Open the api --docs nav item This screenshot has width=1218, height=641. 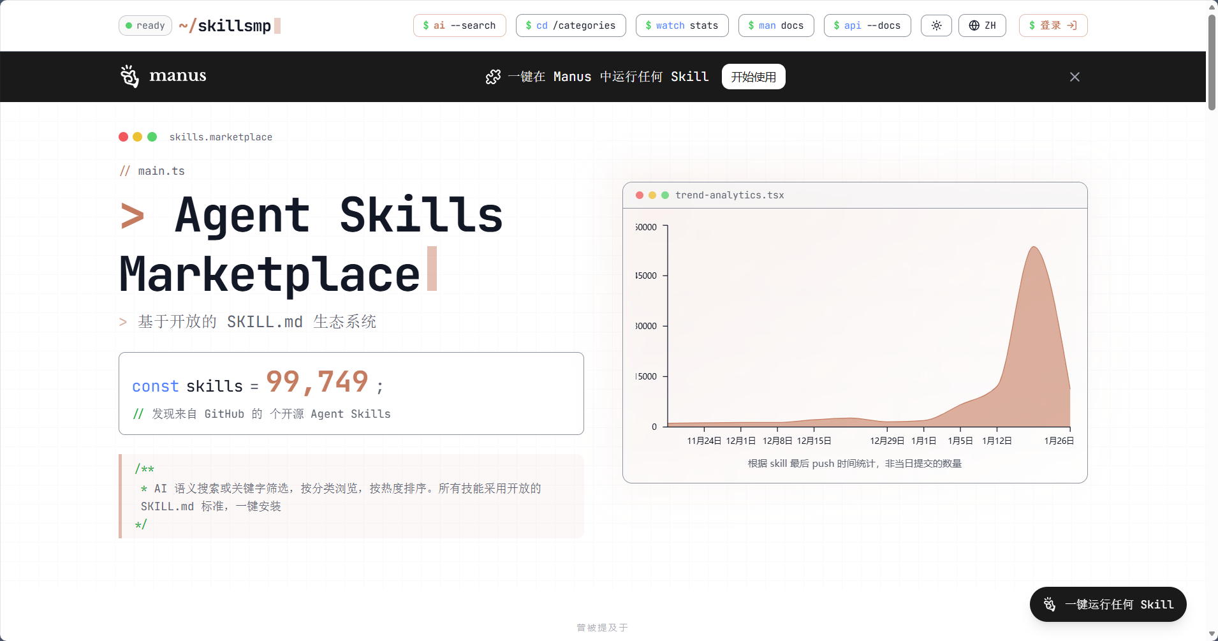pyautogui.click(x=867, y=26)
